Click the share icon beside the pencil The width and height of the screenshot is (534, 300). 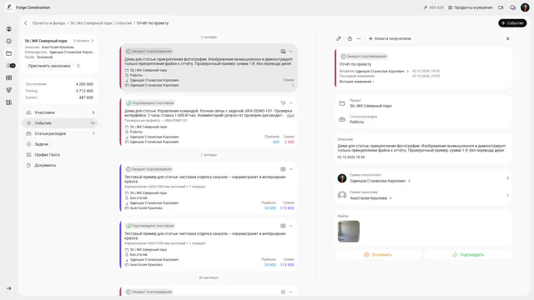350,39
